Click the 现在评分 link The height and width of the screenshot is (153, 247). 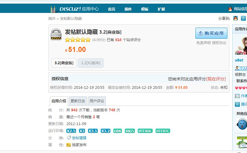216,79
